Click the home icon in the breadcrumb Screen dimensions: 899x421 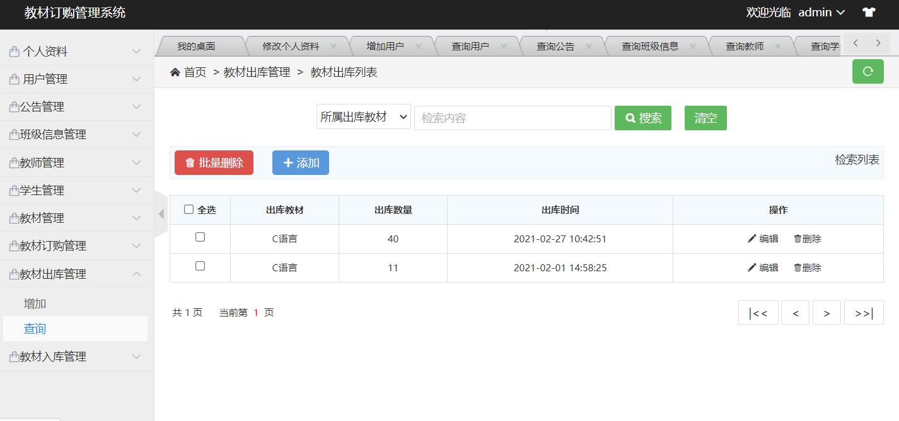176,72
